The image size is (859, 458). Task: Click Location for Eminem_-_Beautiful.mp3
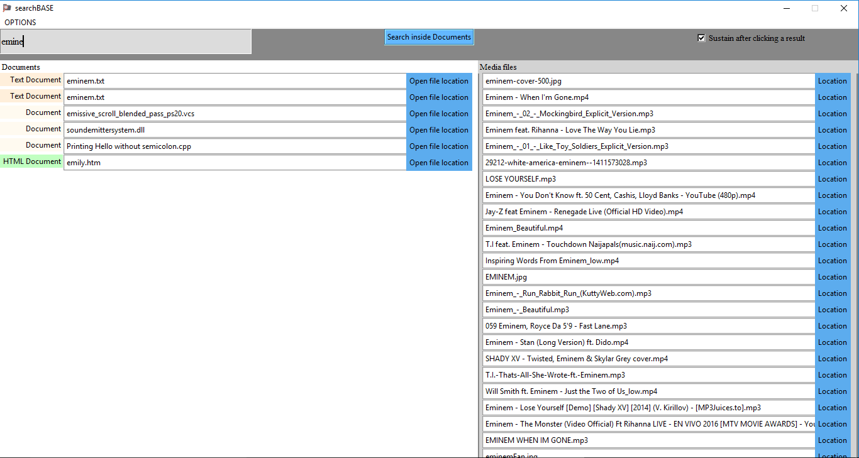pos(833,310)
